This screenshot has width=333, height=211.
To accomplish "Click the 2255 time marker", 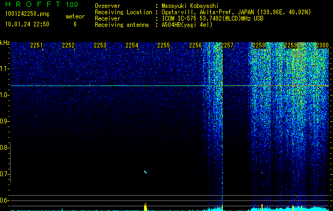I will click(x=164, y=45).
